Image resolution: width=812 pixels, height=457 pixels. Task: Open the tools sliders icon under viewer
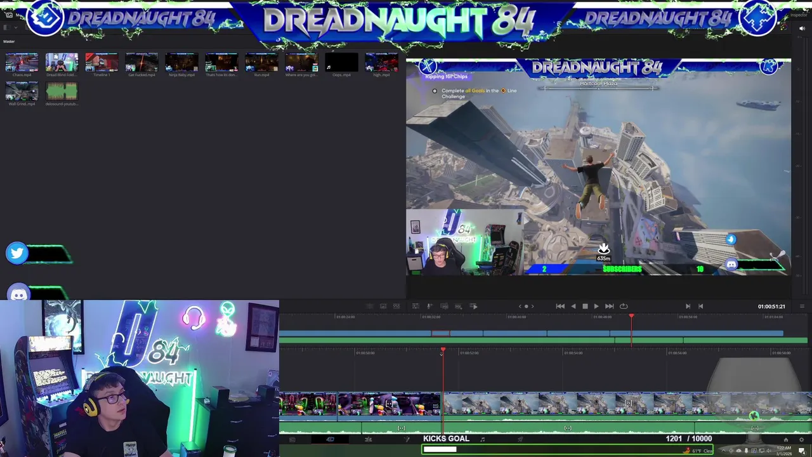pos(416,306)
